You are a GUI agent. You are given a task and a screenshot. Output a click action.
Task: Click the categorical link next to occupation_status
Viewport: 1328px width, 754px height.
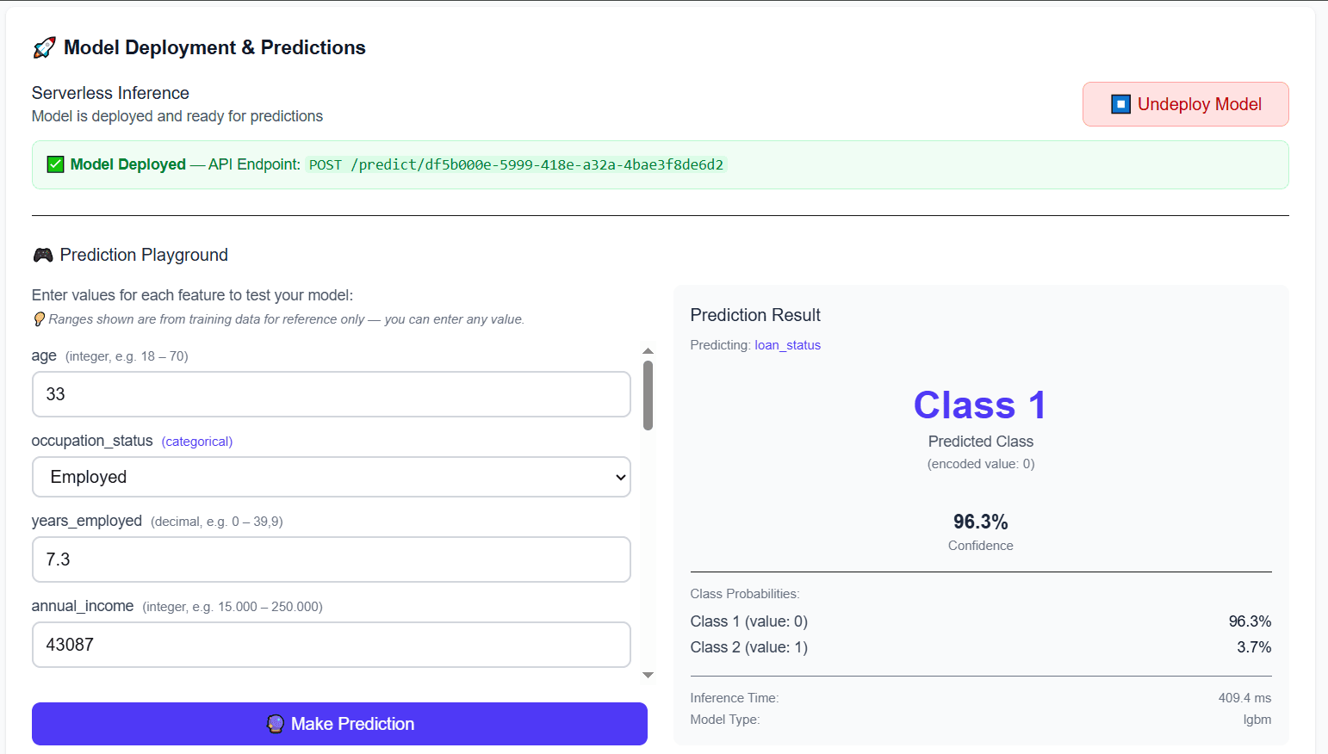pyautogui.click(x=196, y=441)
